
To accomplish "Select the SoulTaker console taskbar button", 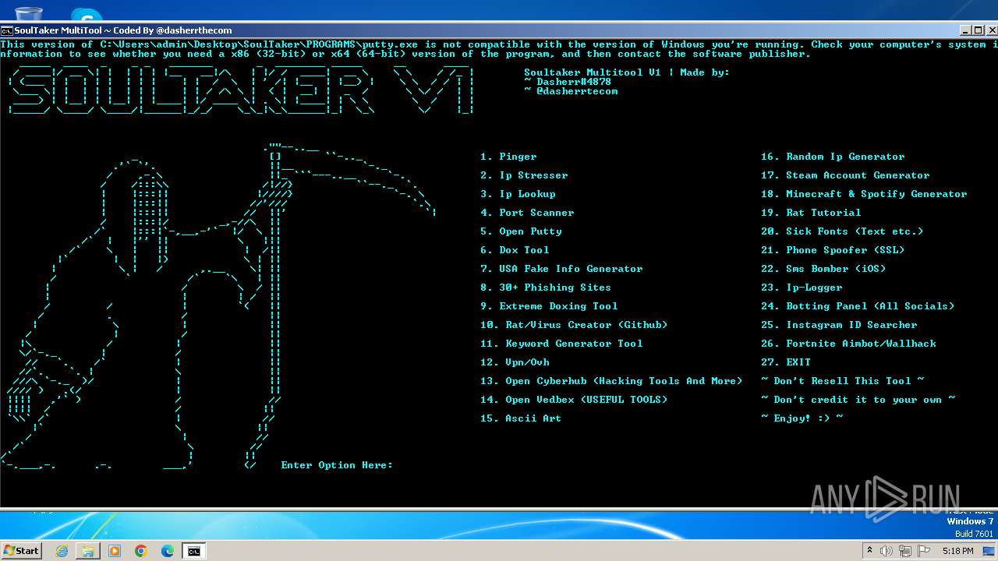I will pos(194,551).
